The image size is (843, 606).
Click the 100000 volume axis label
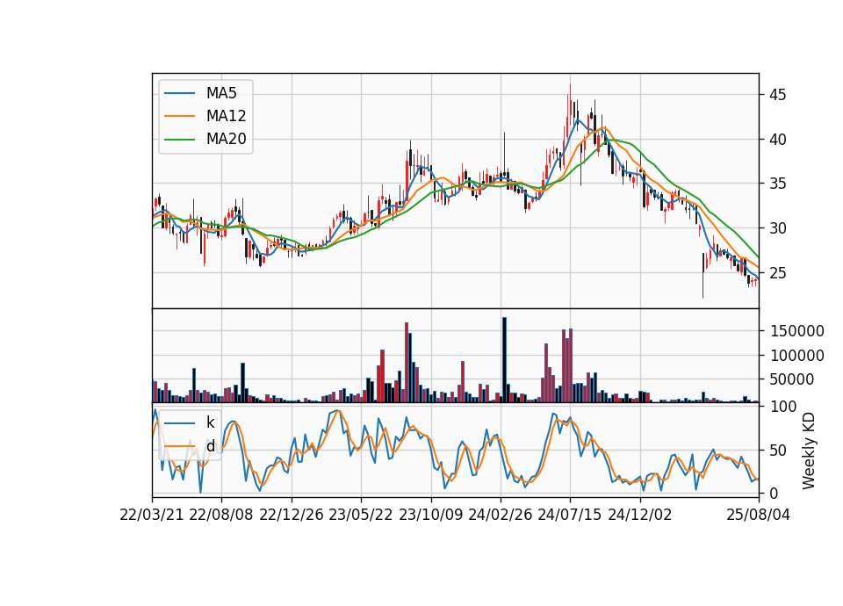click(796, 356)
